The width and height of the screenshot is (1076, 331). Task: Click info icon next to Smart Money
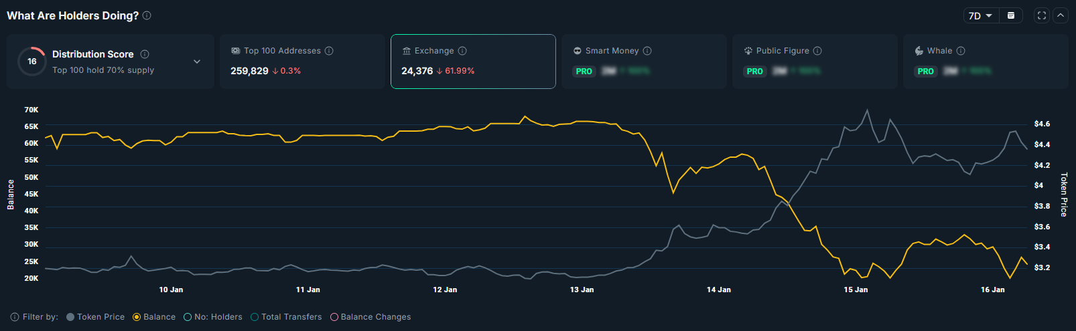(647, 51)
